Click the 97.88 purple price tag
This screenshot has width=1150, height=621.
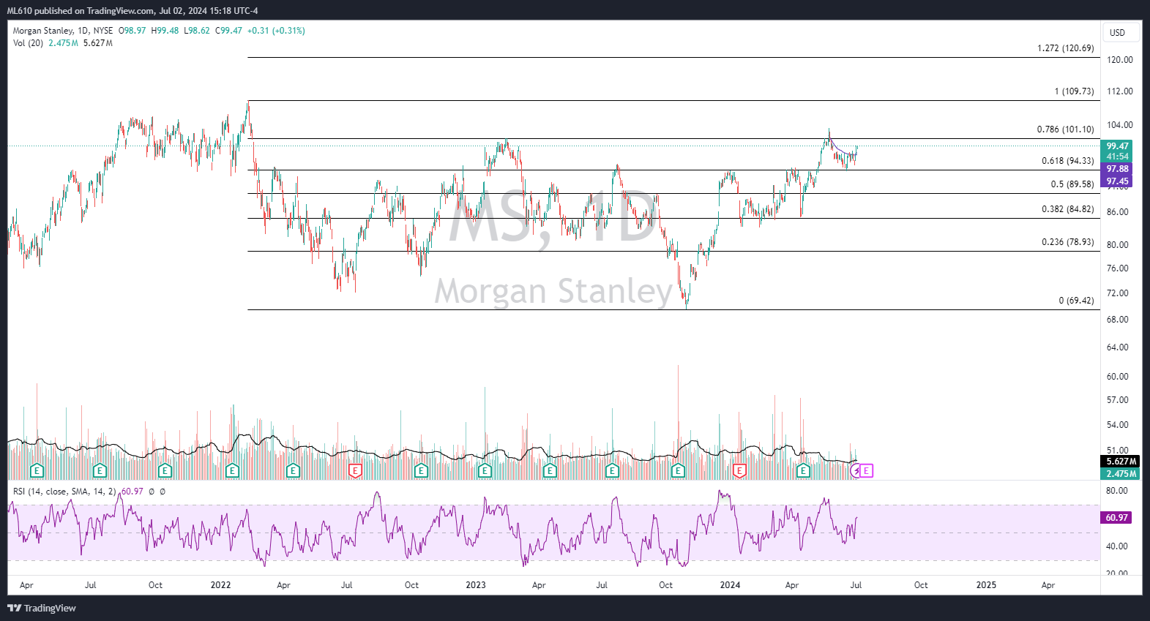[1117, 169]
